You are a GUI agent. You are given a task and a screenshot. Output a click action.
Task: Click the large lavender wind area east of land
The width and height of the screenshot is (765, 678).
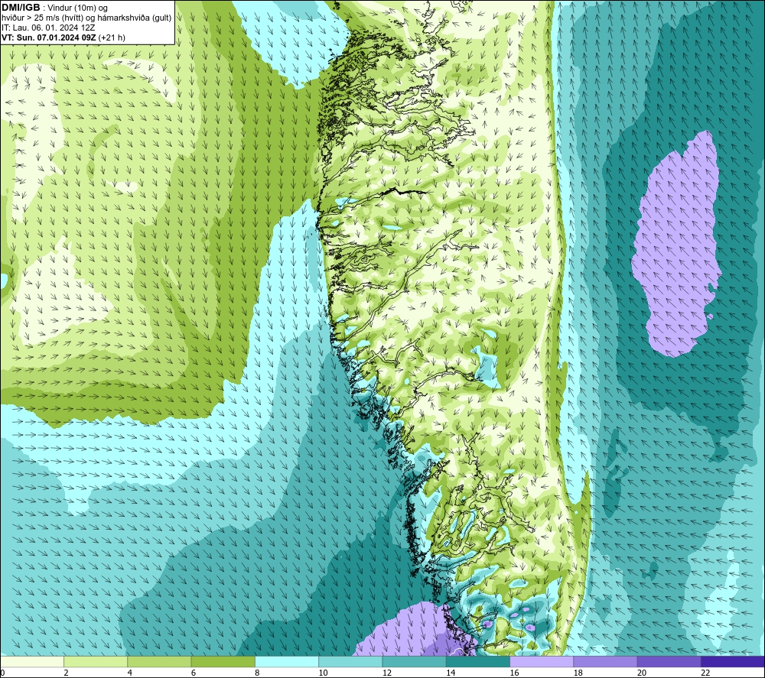(678, 244)
